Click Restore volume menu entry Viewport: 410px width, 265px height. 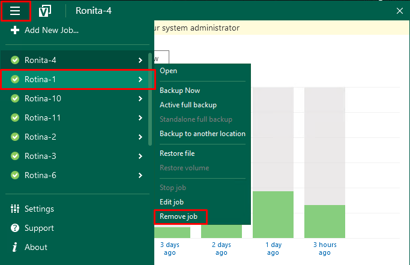click(184, 168)
